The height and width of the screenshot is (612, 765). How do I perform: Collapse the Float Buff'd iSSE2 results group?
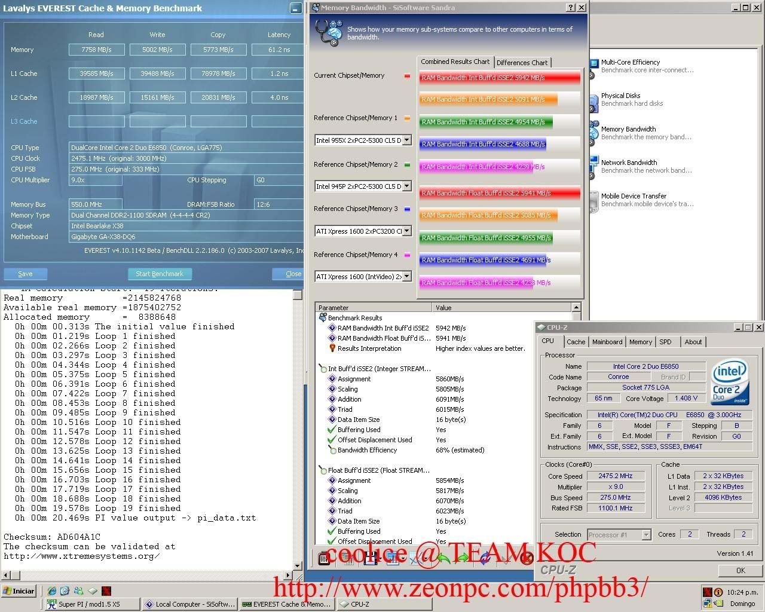(323, 470)
